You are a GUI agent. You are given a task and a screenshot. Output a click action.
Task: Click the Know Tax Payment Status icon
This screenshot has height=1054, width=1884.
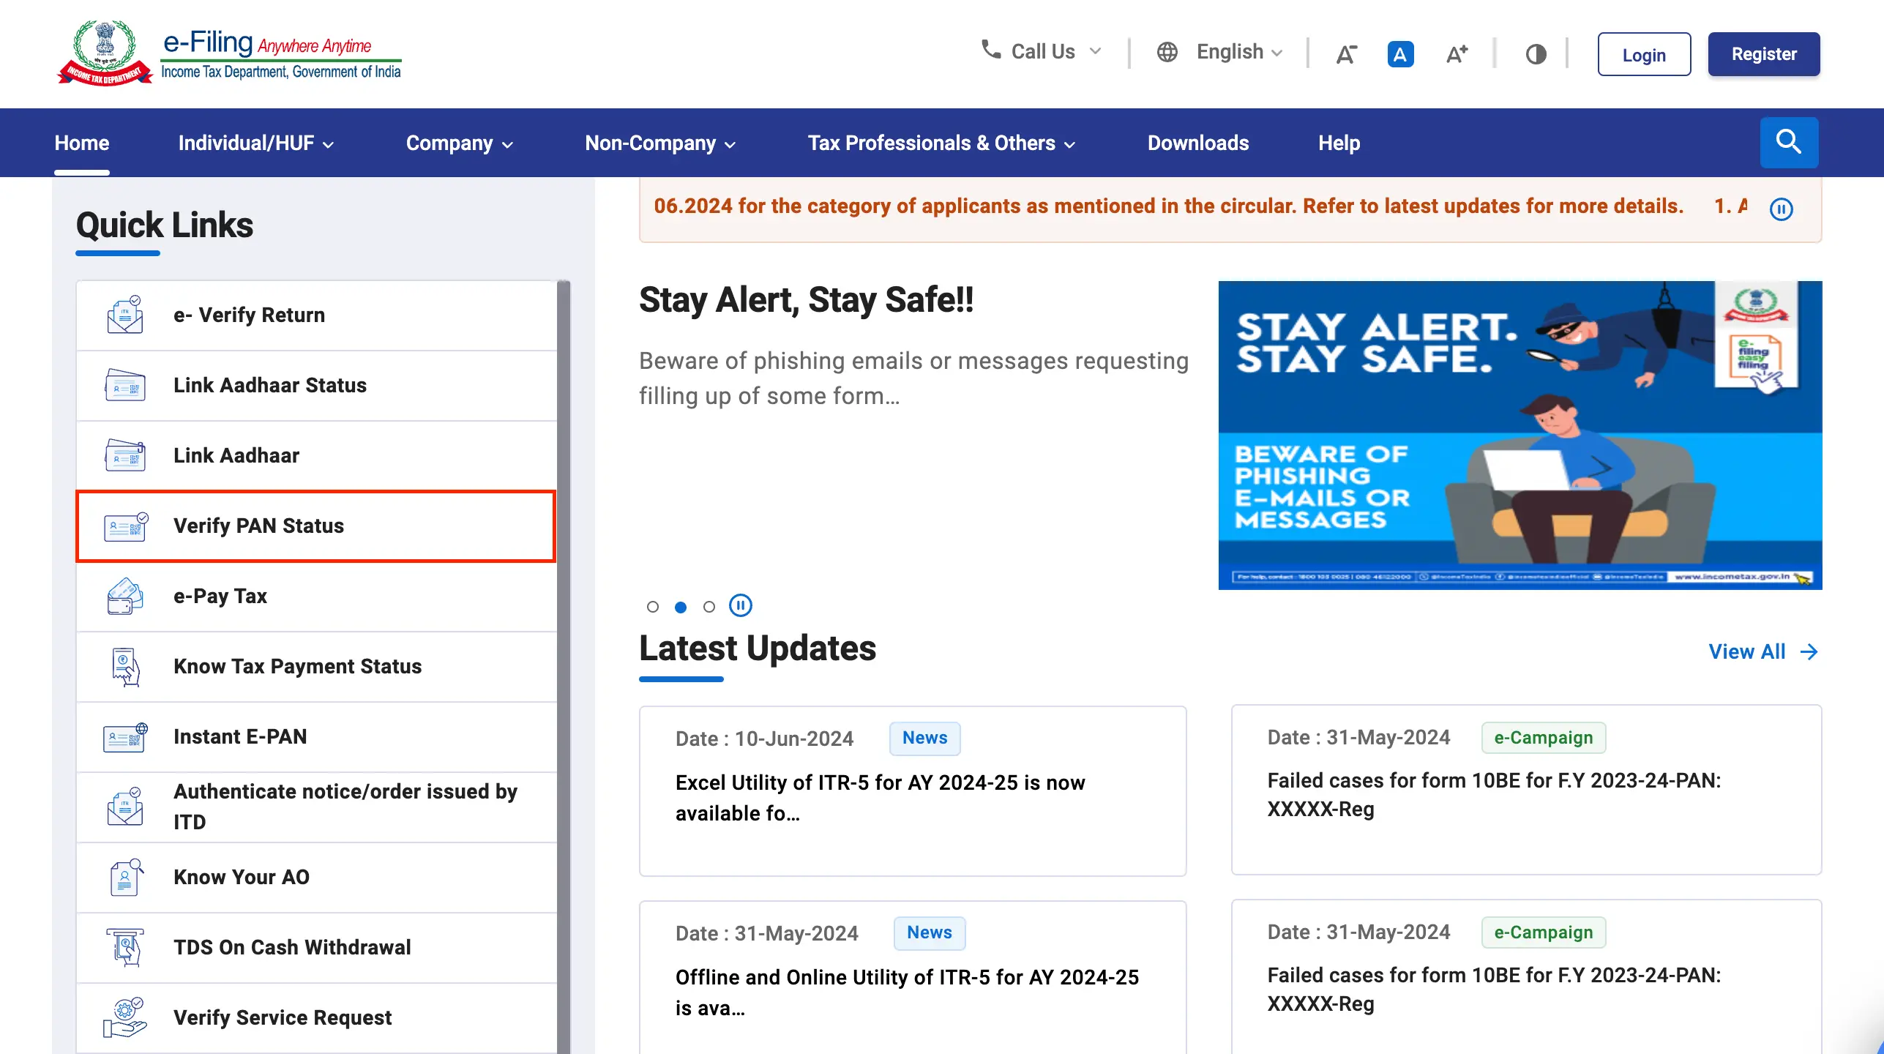tap(125, 665)
